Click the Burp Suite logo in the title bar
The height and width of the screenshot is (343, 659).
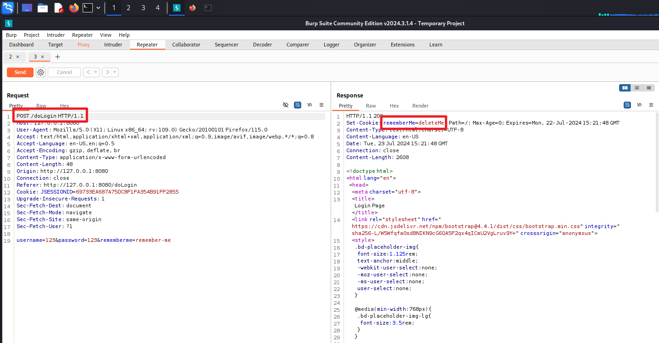pos(9,23)
